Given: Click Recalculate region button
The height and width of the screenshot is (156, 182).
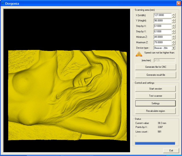Looking at the screenshot, I should 155,111.
